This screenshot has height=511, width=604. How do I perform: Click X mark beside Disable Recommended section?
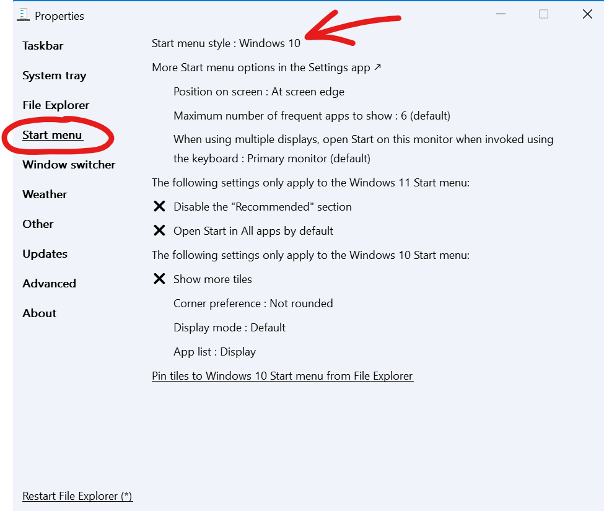click(159, 206)
